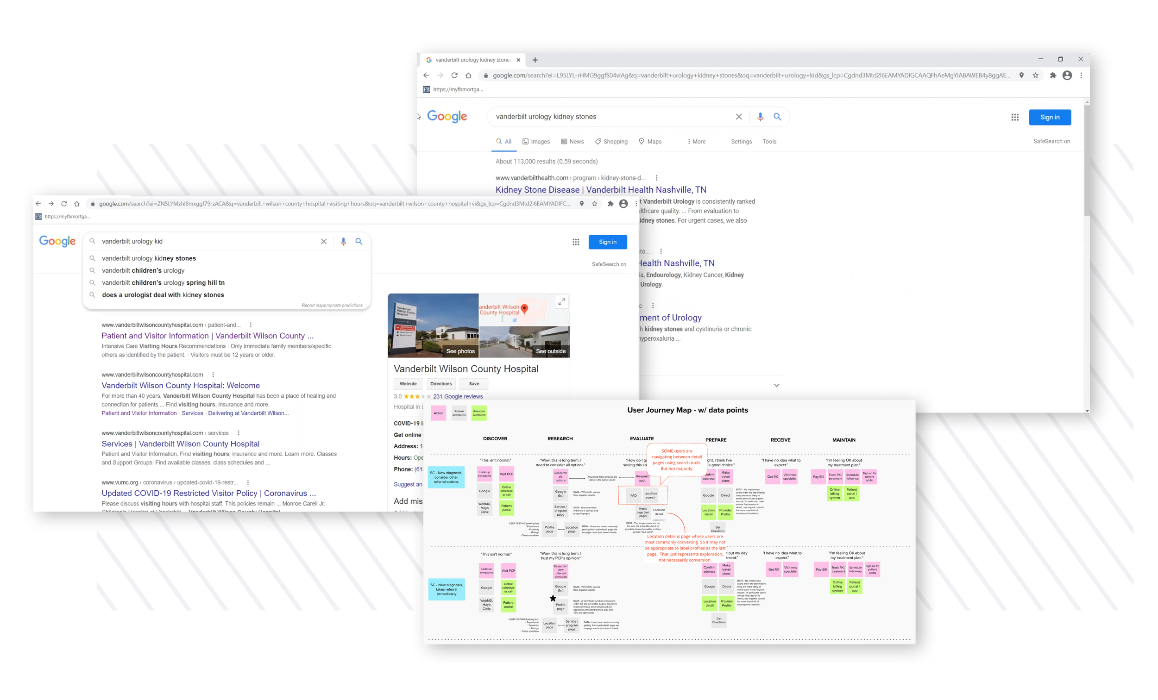Click back arrow in rear Chrome window
Image resolution: width=1158 pixels, height=700 pixels.
(426, 75)
